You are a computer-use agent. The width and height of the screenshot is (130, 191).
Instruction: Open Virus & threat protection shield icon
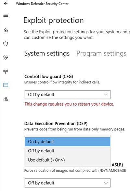pos(6,44)
